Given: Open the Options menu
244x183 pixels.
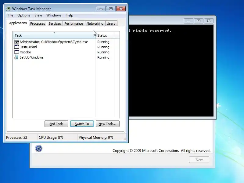Looking at the screenshot, I should tap(24, 15).
